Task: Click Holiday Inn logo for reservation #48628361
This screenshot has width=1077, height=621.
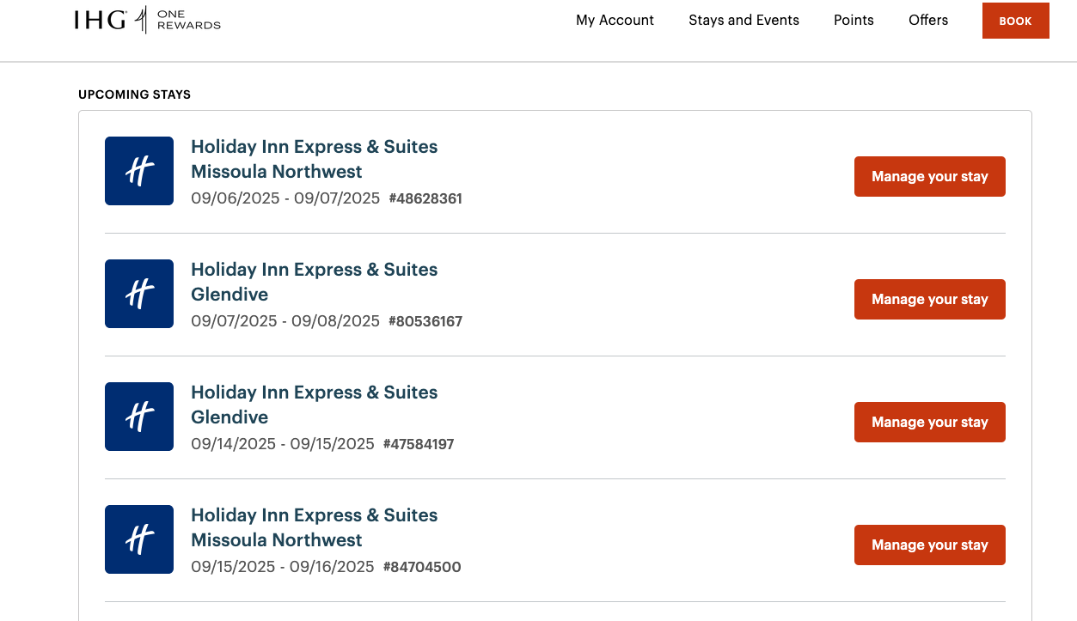Action: click(139, 171)
